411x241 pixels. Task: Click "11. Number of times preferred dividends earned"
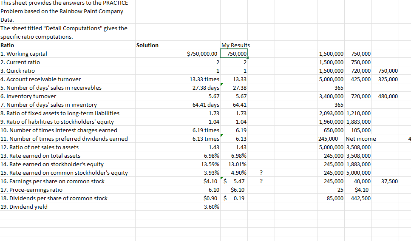[68, 139]
